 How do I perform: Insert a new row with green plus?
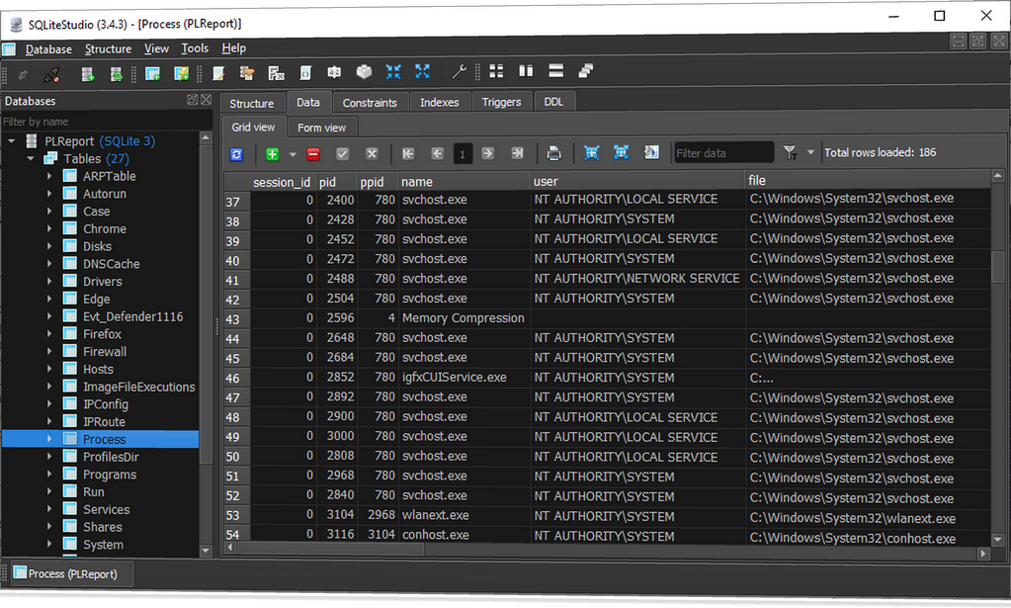[x=272, y=154]
